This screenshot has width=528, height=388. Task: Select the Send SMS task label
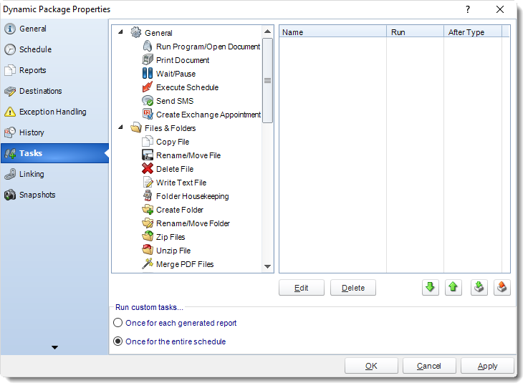point(175,101)
